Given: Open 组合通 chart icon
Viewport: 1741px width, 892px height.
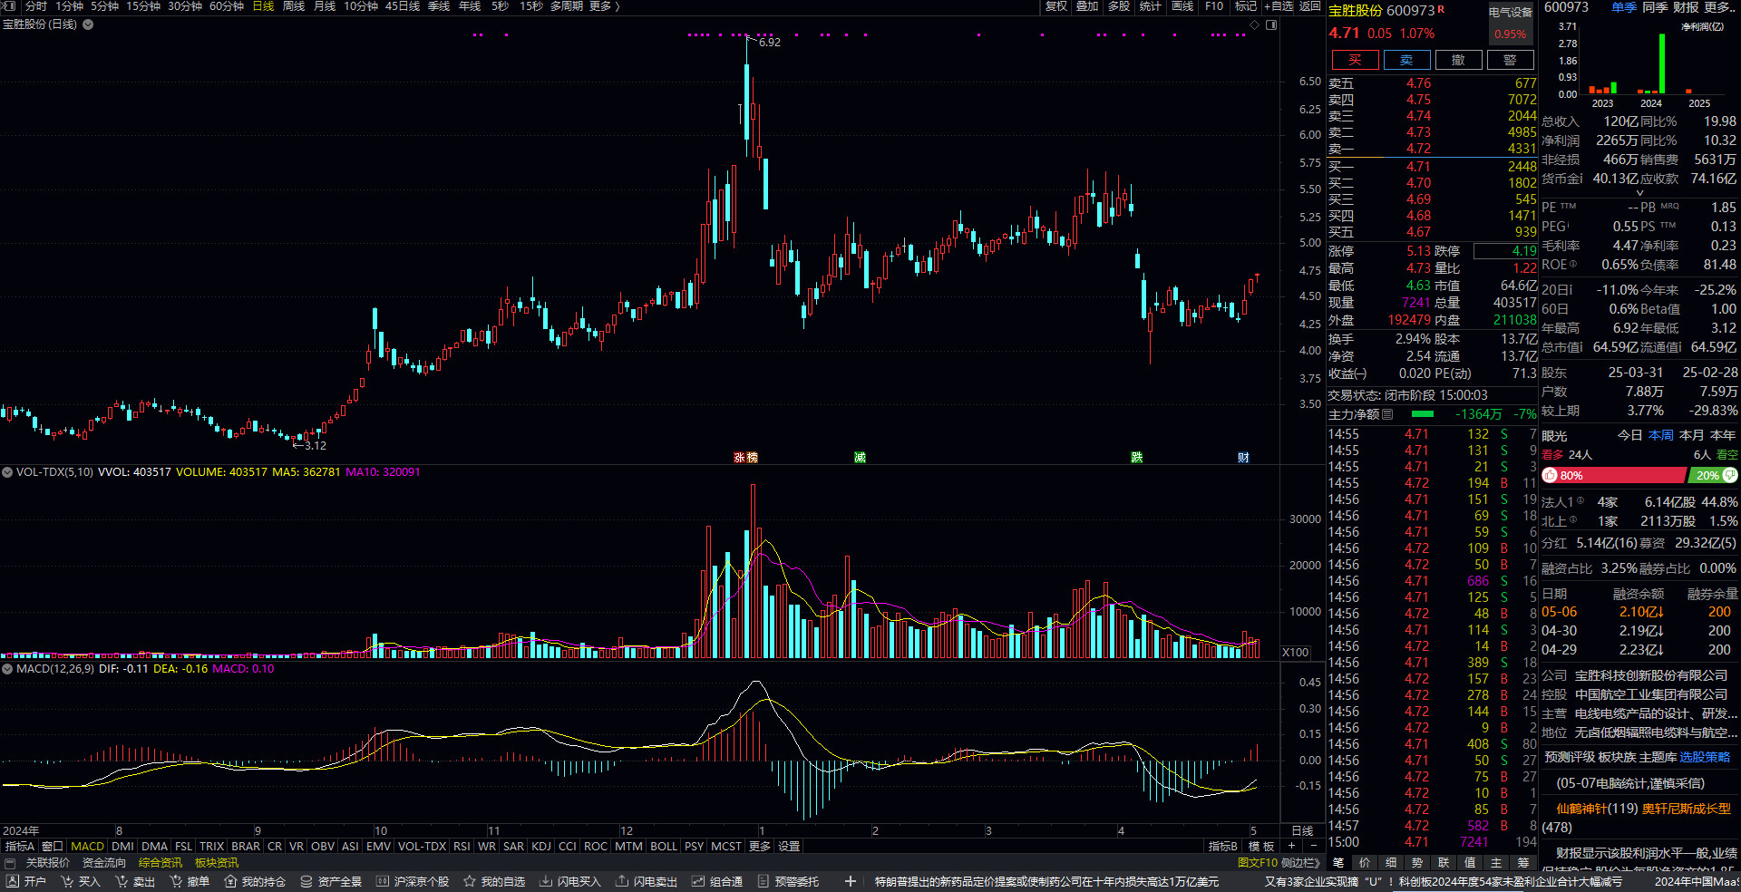Looking at the screenshot, I should tap(698, 881).
